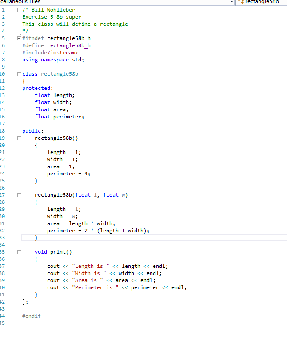Click line number 9 in the gutter
This screenshot has width=287, height=344.
pos(3,67)
